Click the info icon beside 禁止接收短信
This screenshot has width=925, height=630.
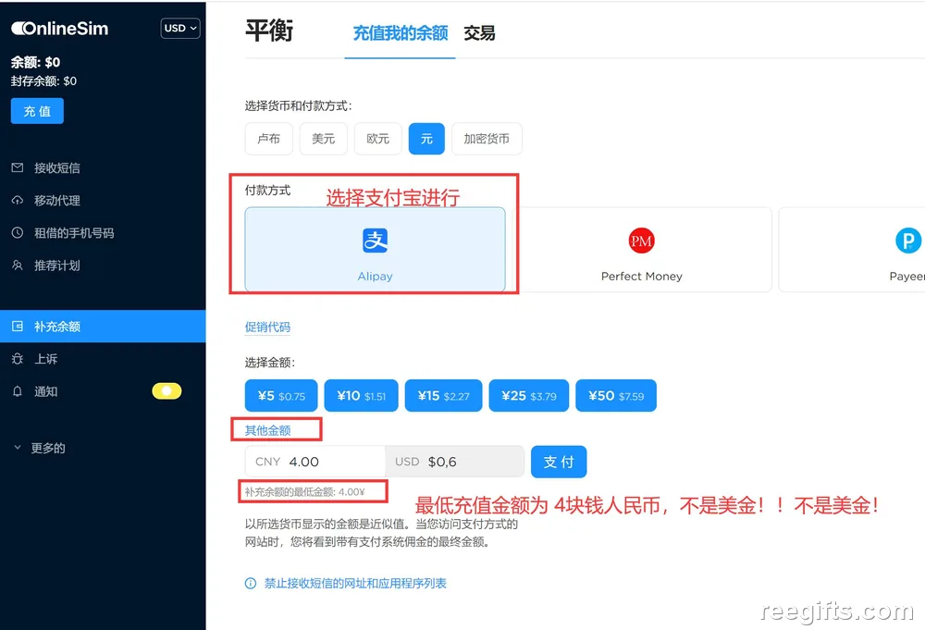pos(251,584)
